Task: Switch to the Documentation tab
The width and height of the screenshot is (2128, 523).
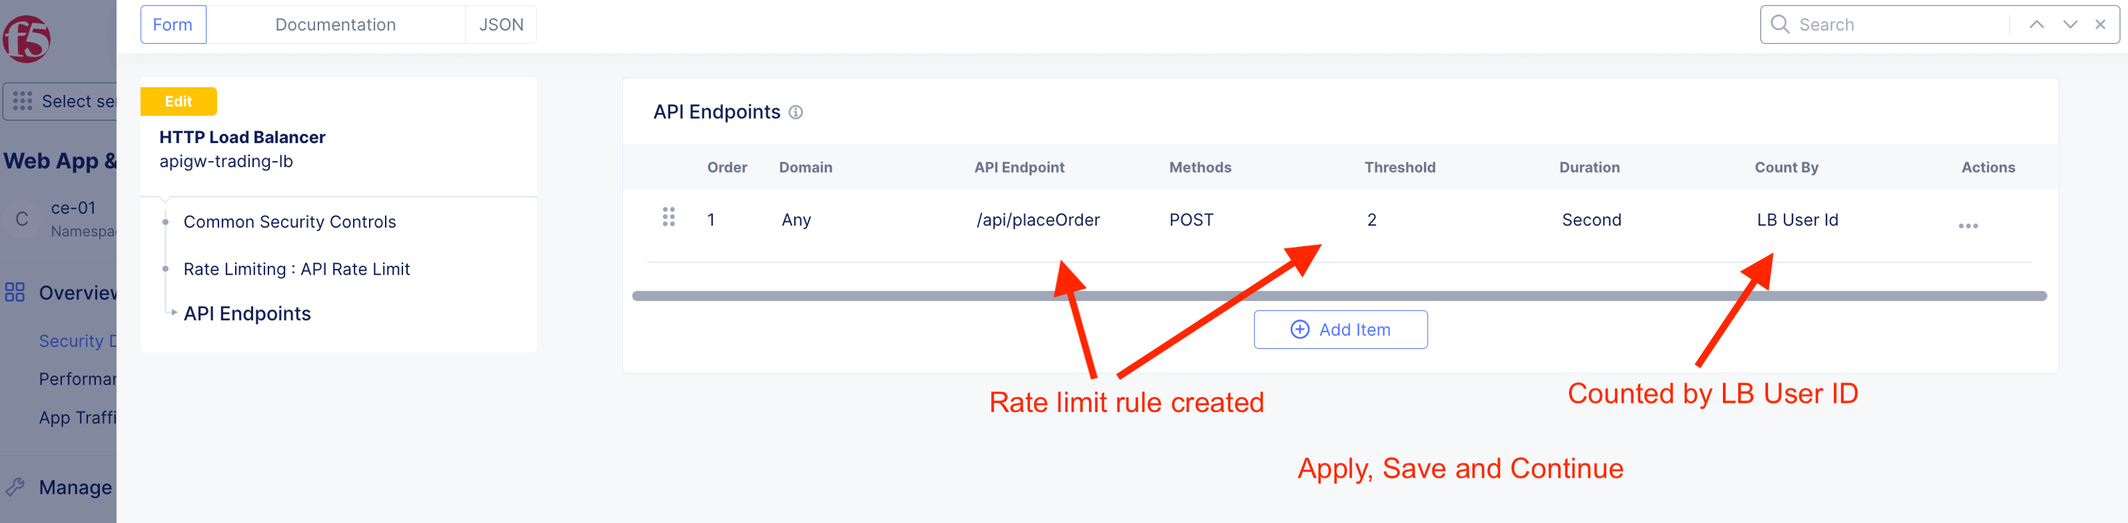Action: (336, 25)
